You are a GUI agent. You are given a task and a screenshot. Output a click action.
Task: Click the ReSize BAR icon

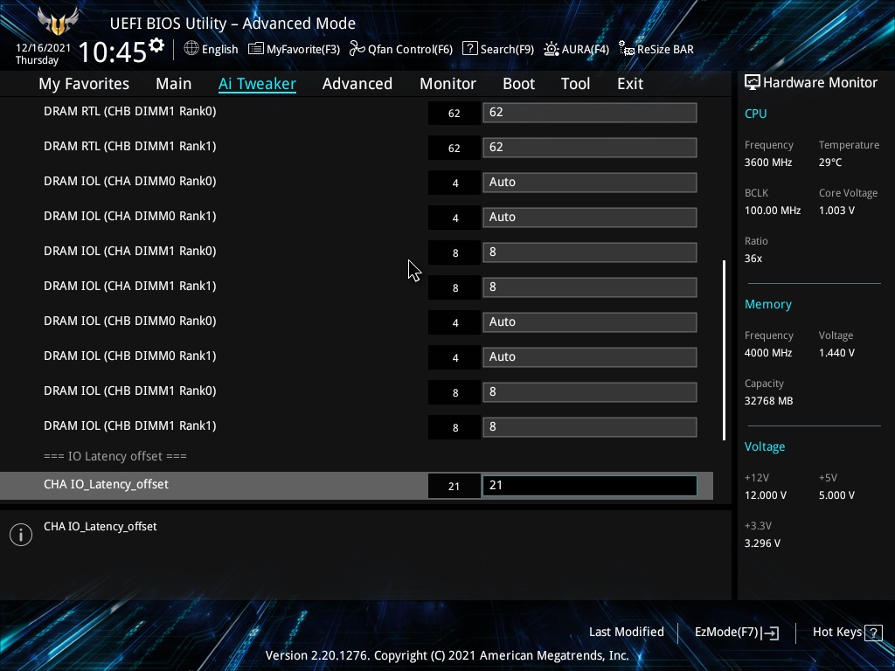point(627,49)
